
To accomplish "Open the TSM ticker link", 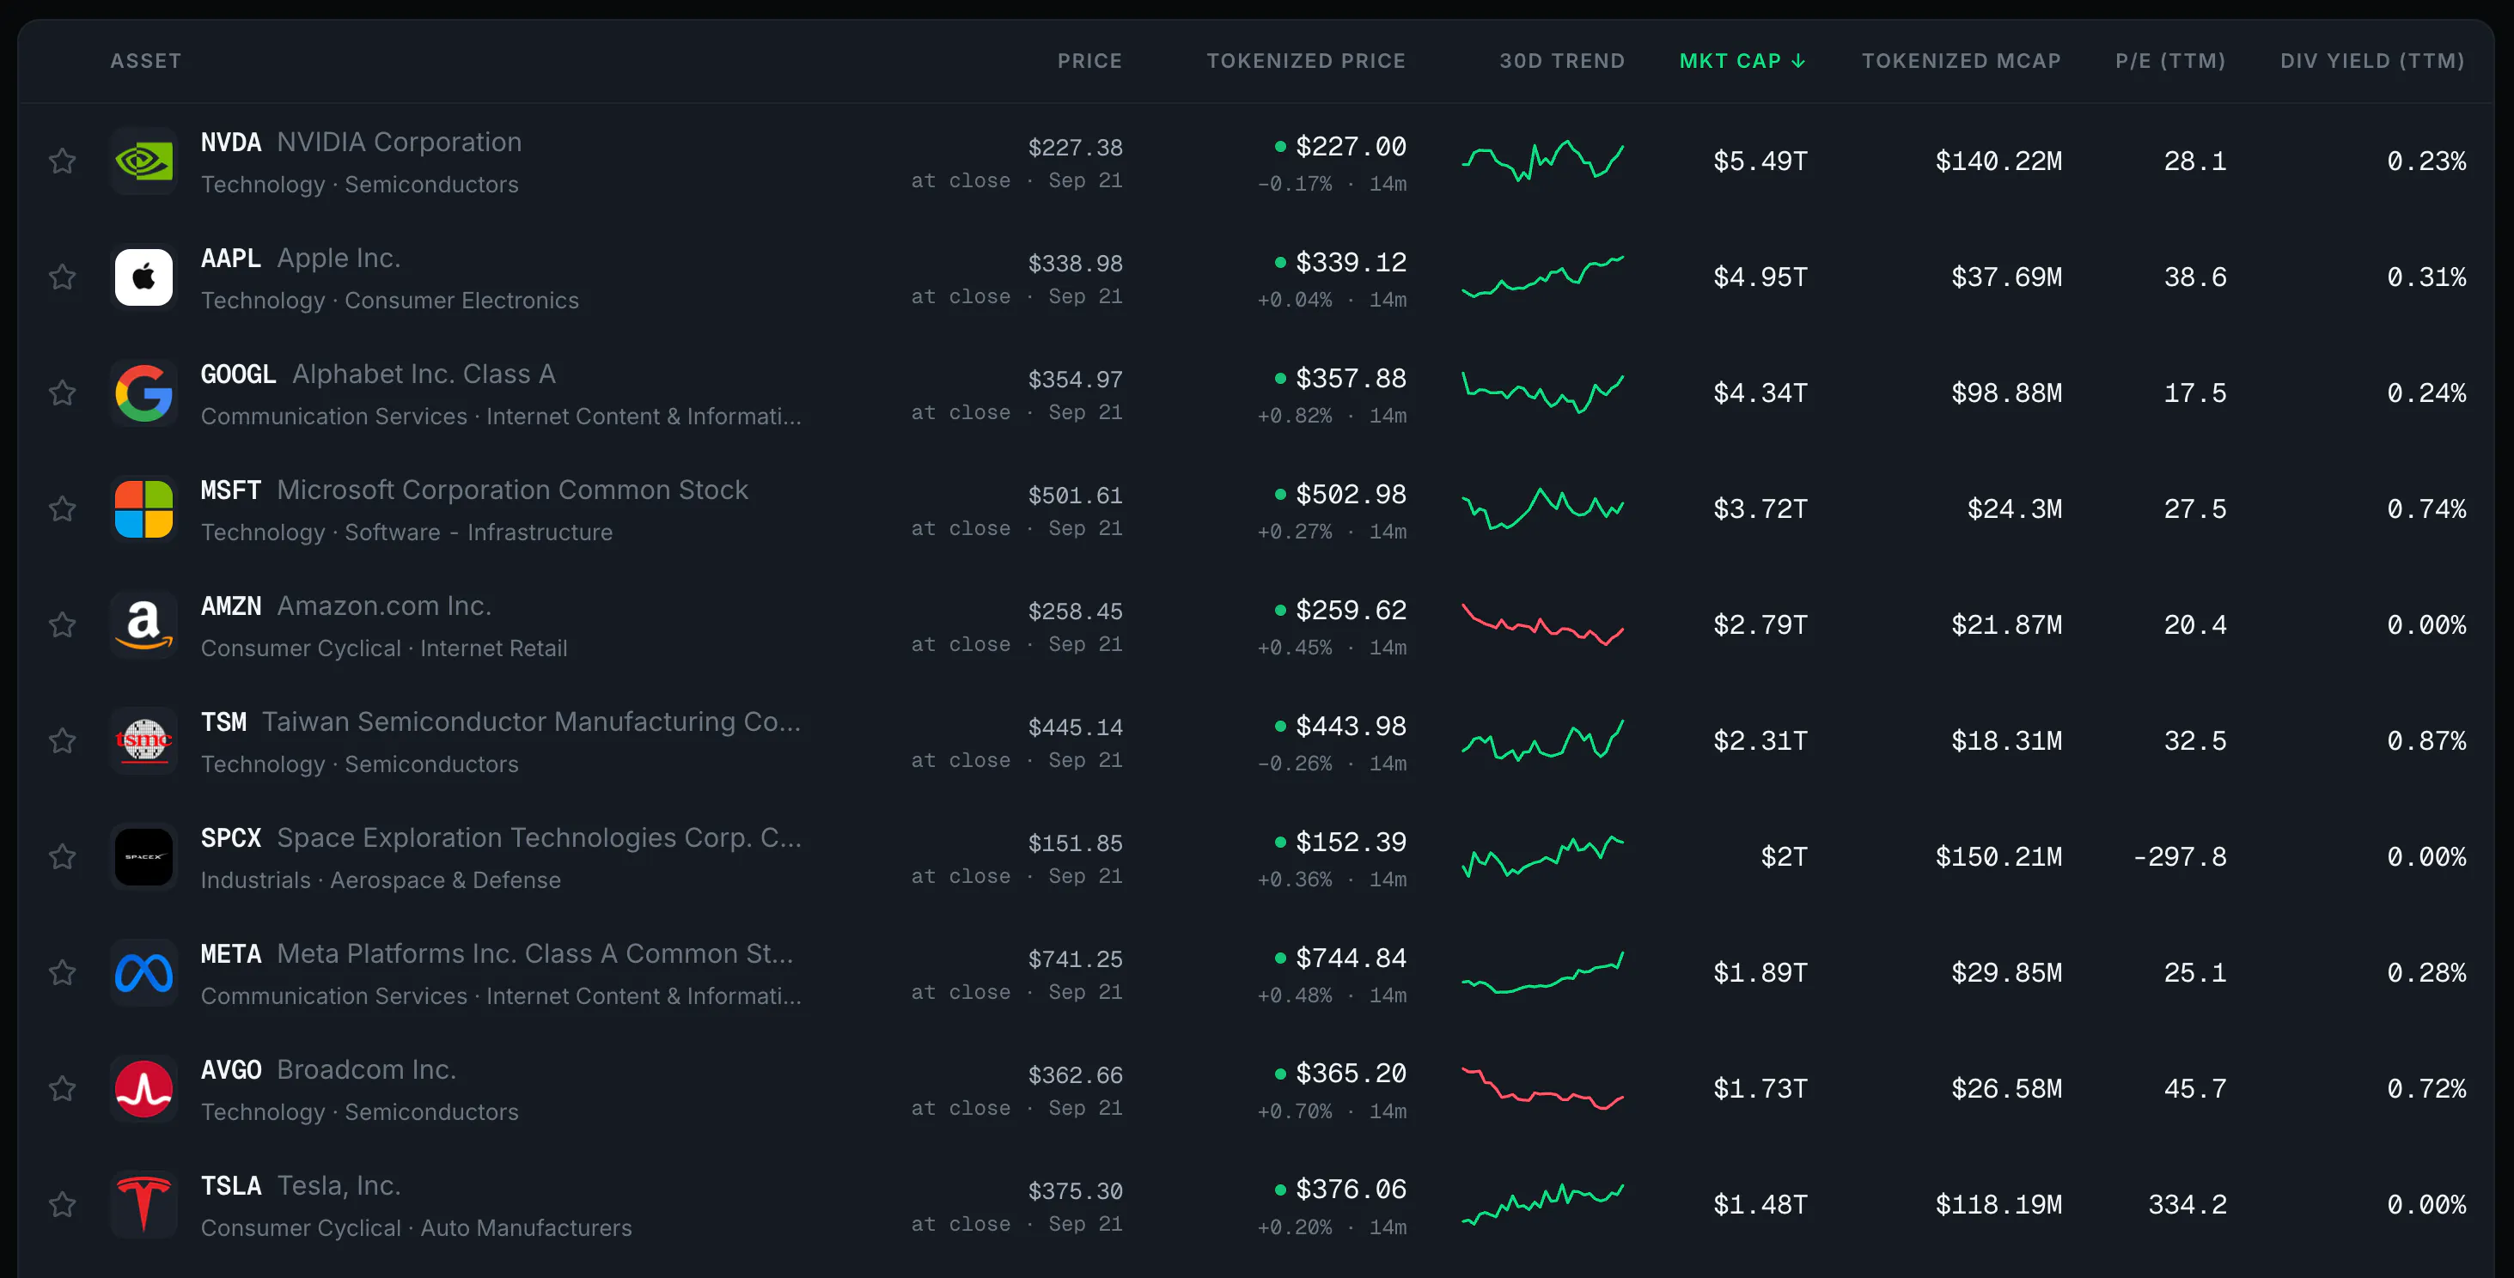I will coord(223,723).
